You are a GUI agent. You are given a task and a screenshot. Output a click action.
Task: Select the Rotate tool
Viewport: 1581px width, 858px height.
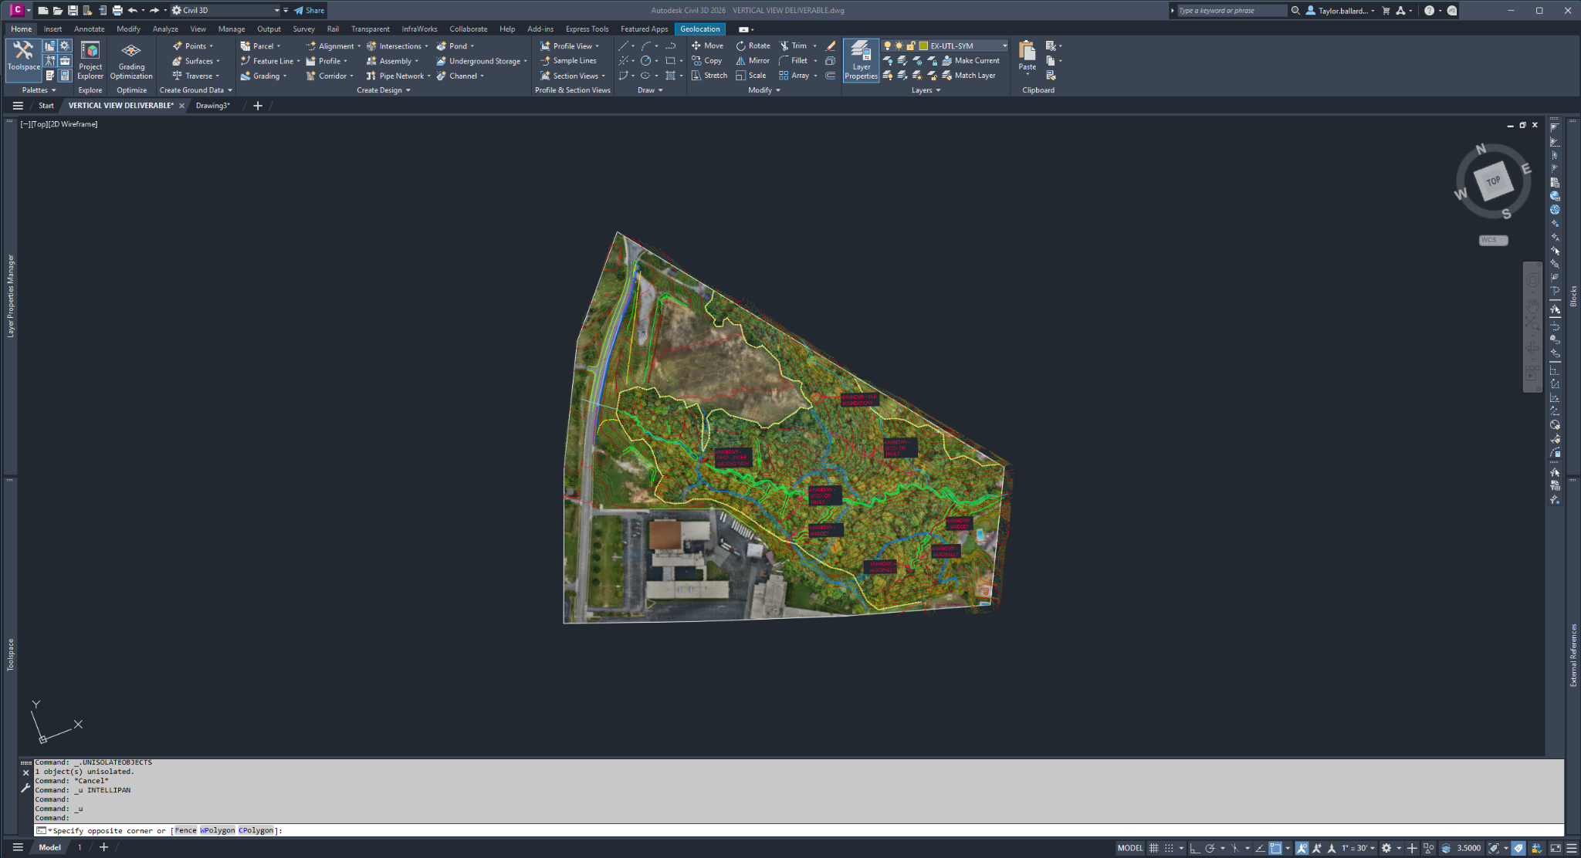click(x=753, y=46)
